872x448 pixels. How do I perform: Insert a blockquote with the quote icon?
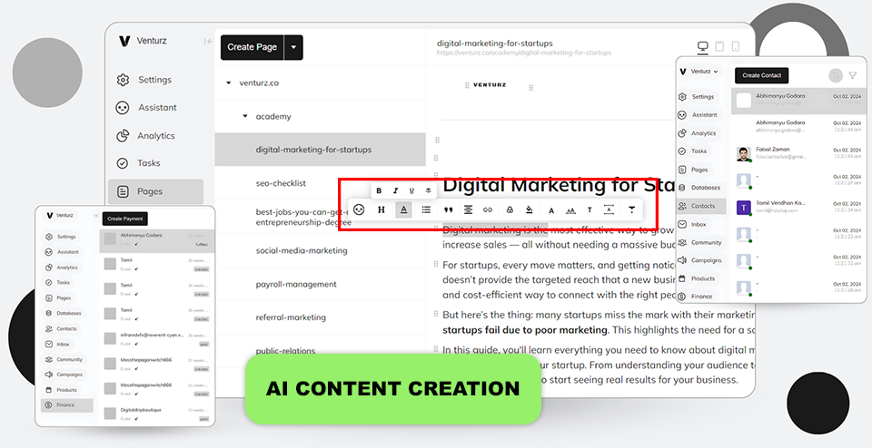[x=448, y=209]
